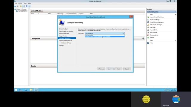
Task: Sort by the CPU Usage column header
Action: point(60,14)
